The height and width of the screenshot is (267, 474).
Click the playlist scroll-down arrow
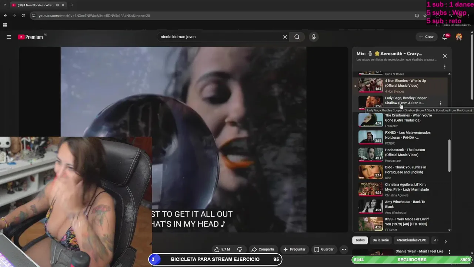[450, 230]
